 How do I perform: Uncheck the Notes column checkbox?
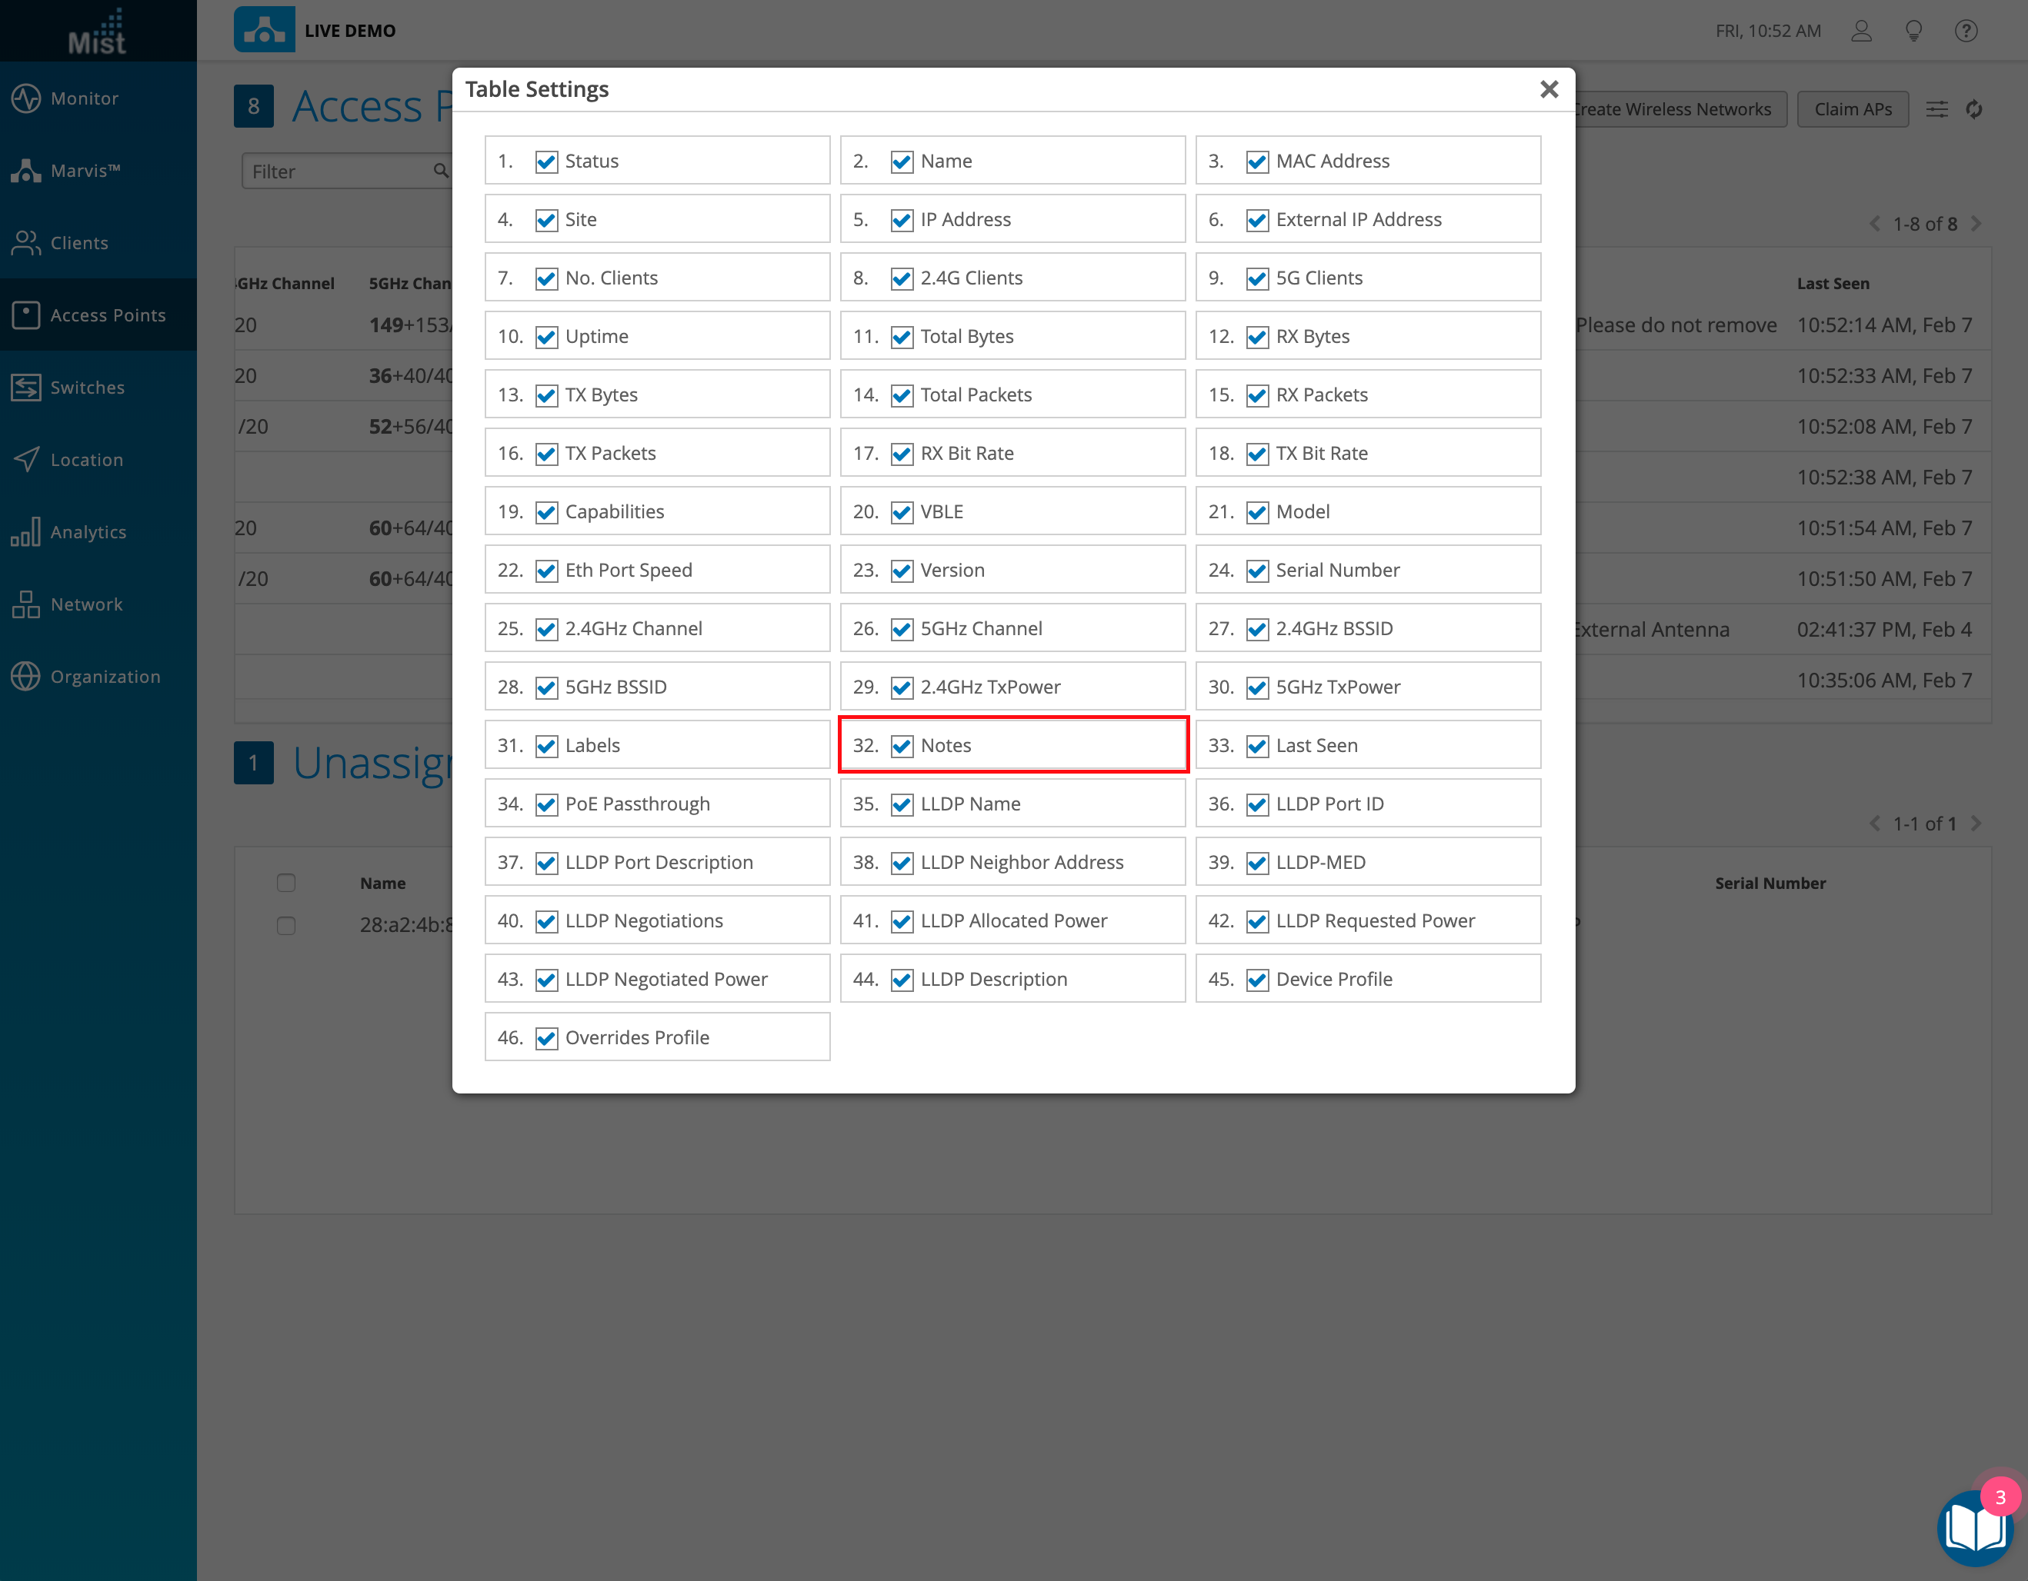[x=902, y=745]
